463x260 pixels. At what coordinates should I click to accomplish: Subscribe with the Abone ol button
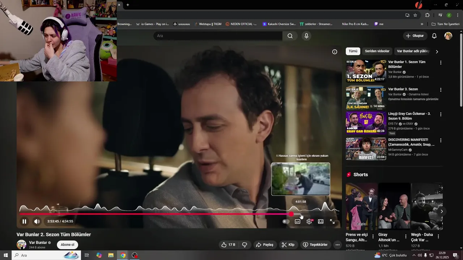(67, 244)
